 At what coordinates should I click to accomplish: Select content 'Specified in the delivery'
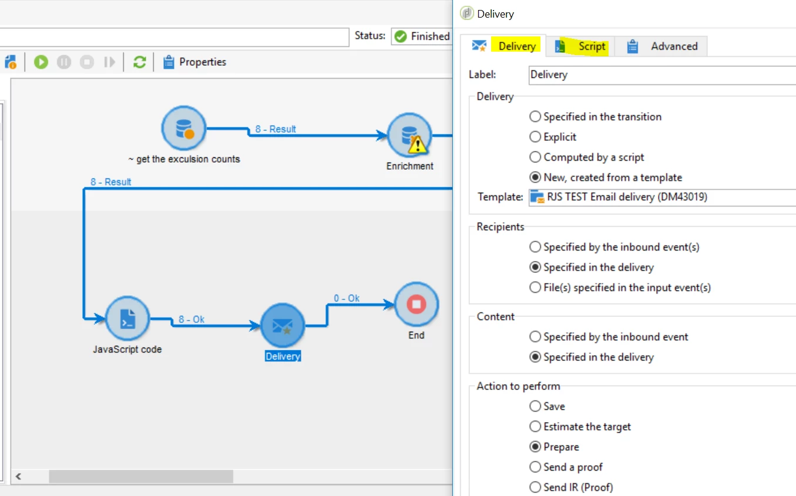tap(592, 357)
